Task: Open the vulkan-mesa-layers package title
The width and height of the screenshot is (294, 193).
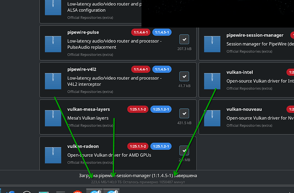Action: point(89,109)
